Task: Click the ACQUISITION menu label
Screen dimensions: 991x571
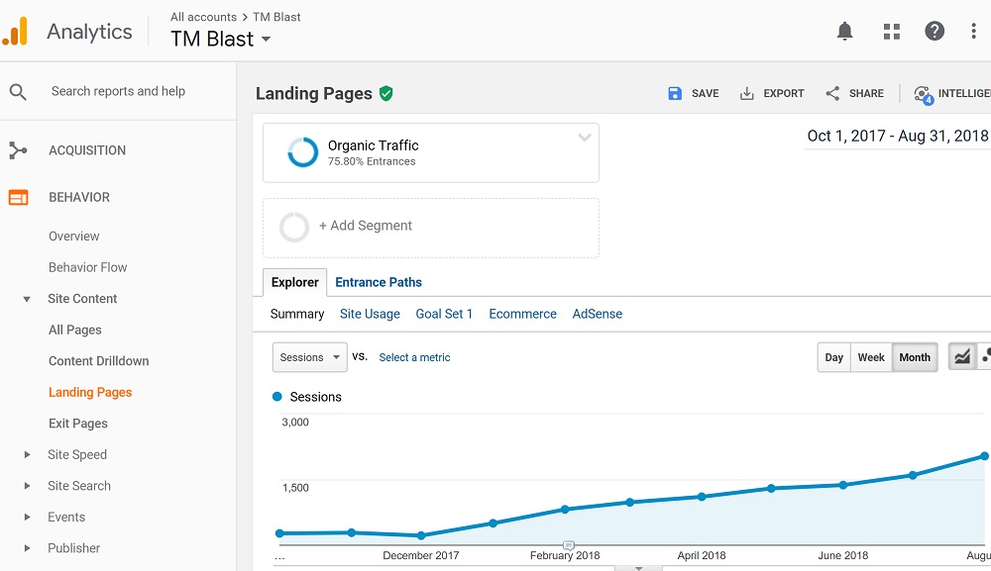Action: [87, 150]
